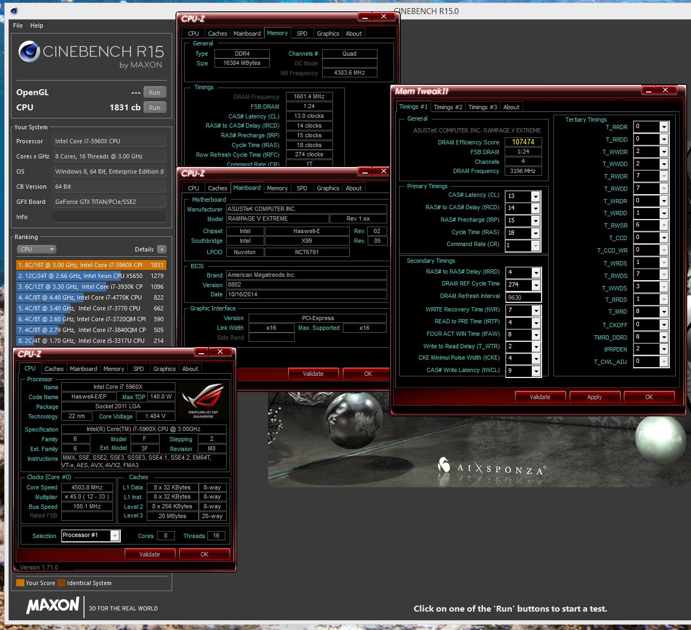The image size is (691, 630).
Task: Click the Cinebench R15 sphere logo
Action: 29,52
